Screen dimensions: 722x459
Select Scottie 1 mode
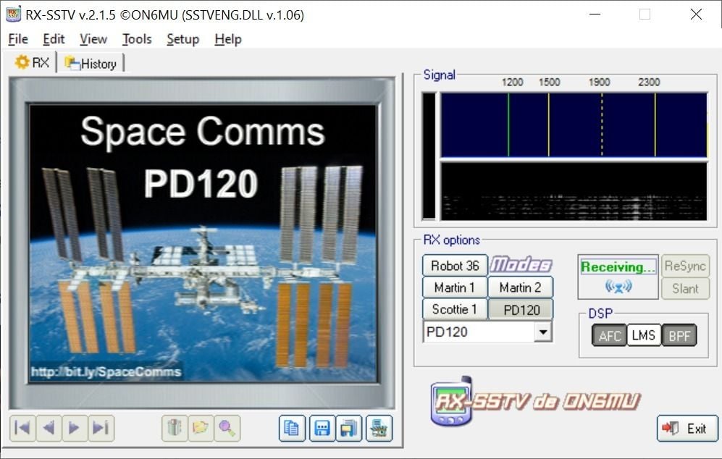coord(455,309)
